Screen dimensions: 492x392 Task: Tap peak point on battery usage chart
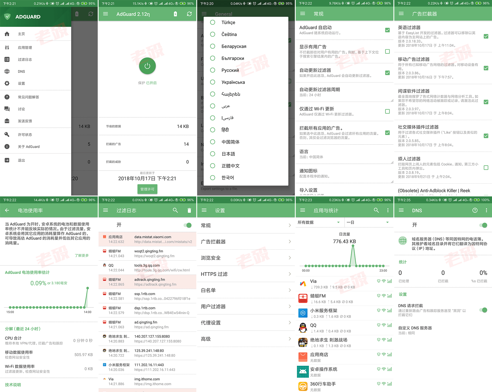pyautogui.click(x=87, y=288)
